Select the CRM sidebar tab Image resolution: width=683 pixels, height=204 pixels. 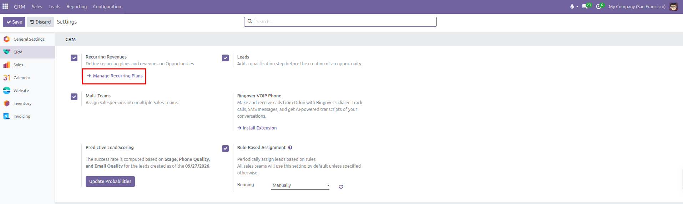27,52
